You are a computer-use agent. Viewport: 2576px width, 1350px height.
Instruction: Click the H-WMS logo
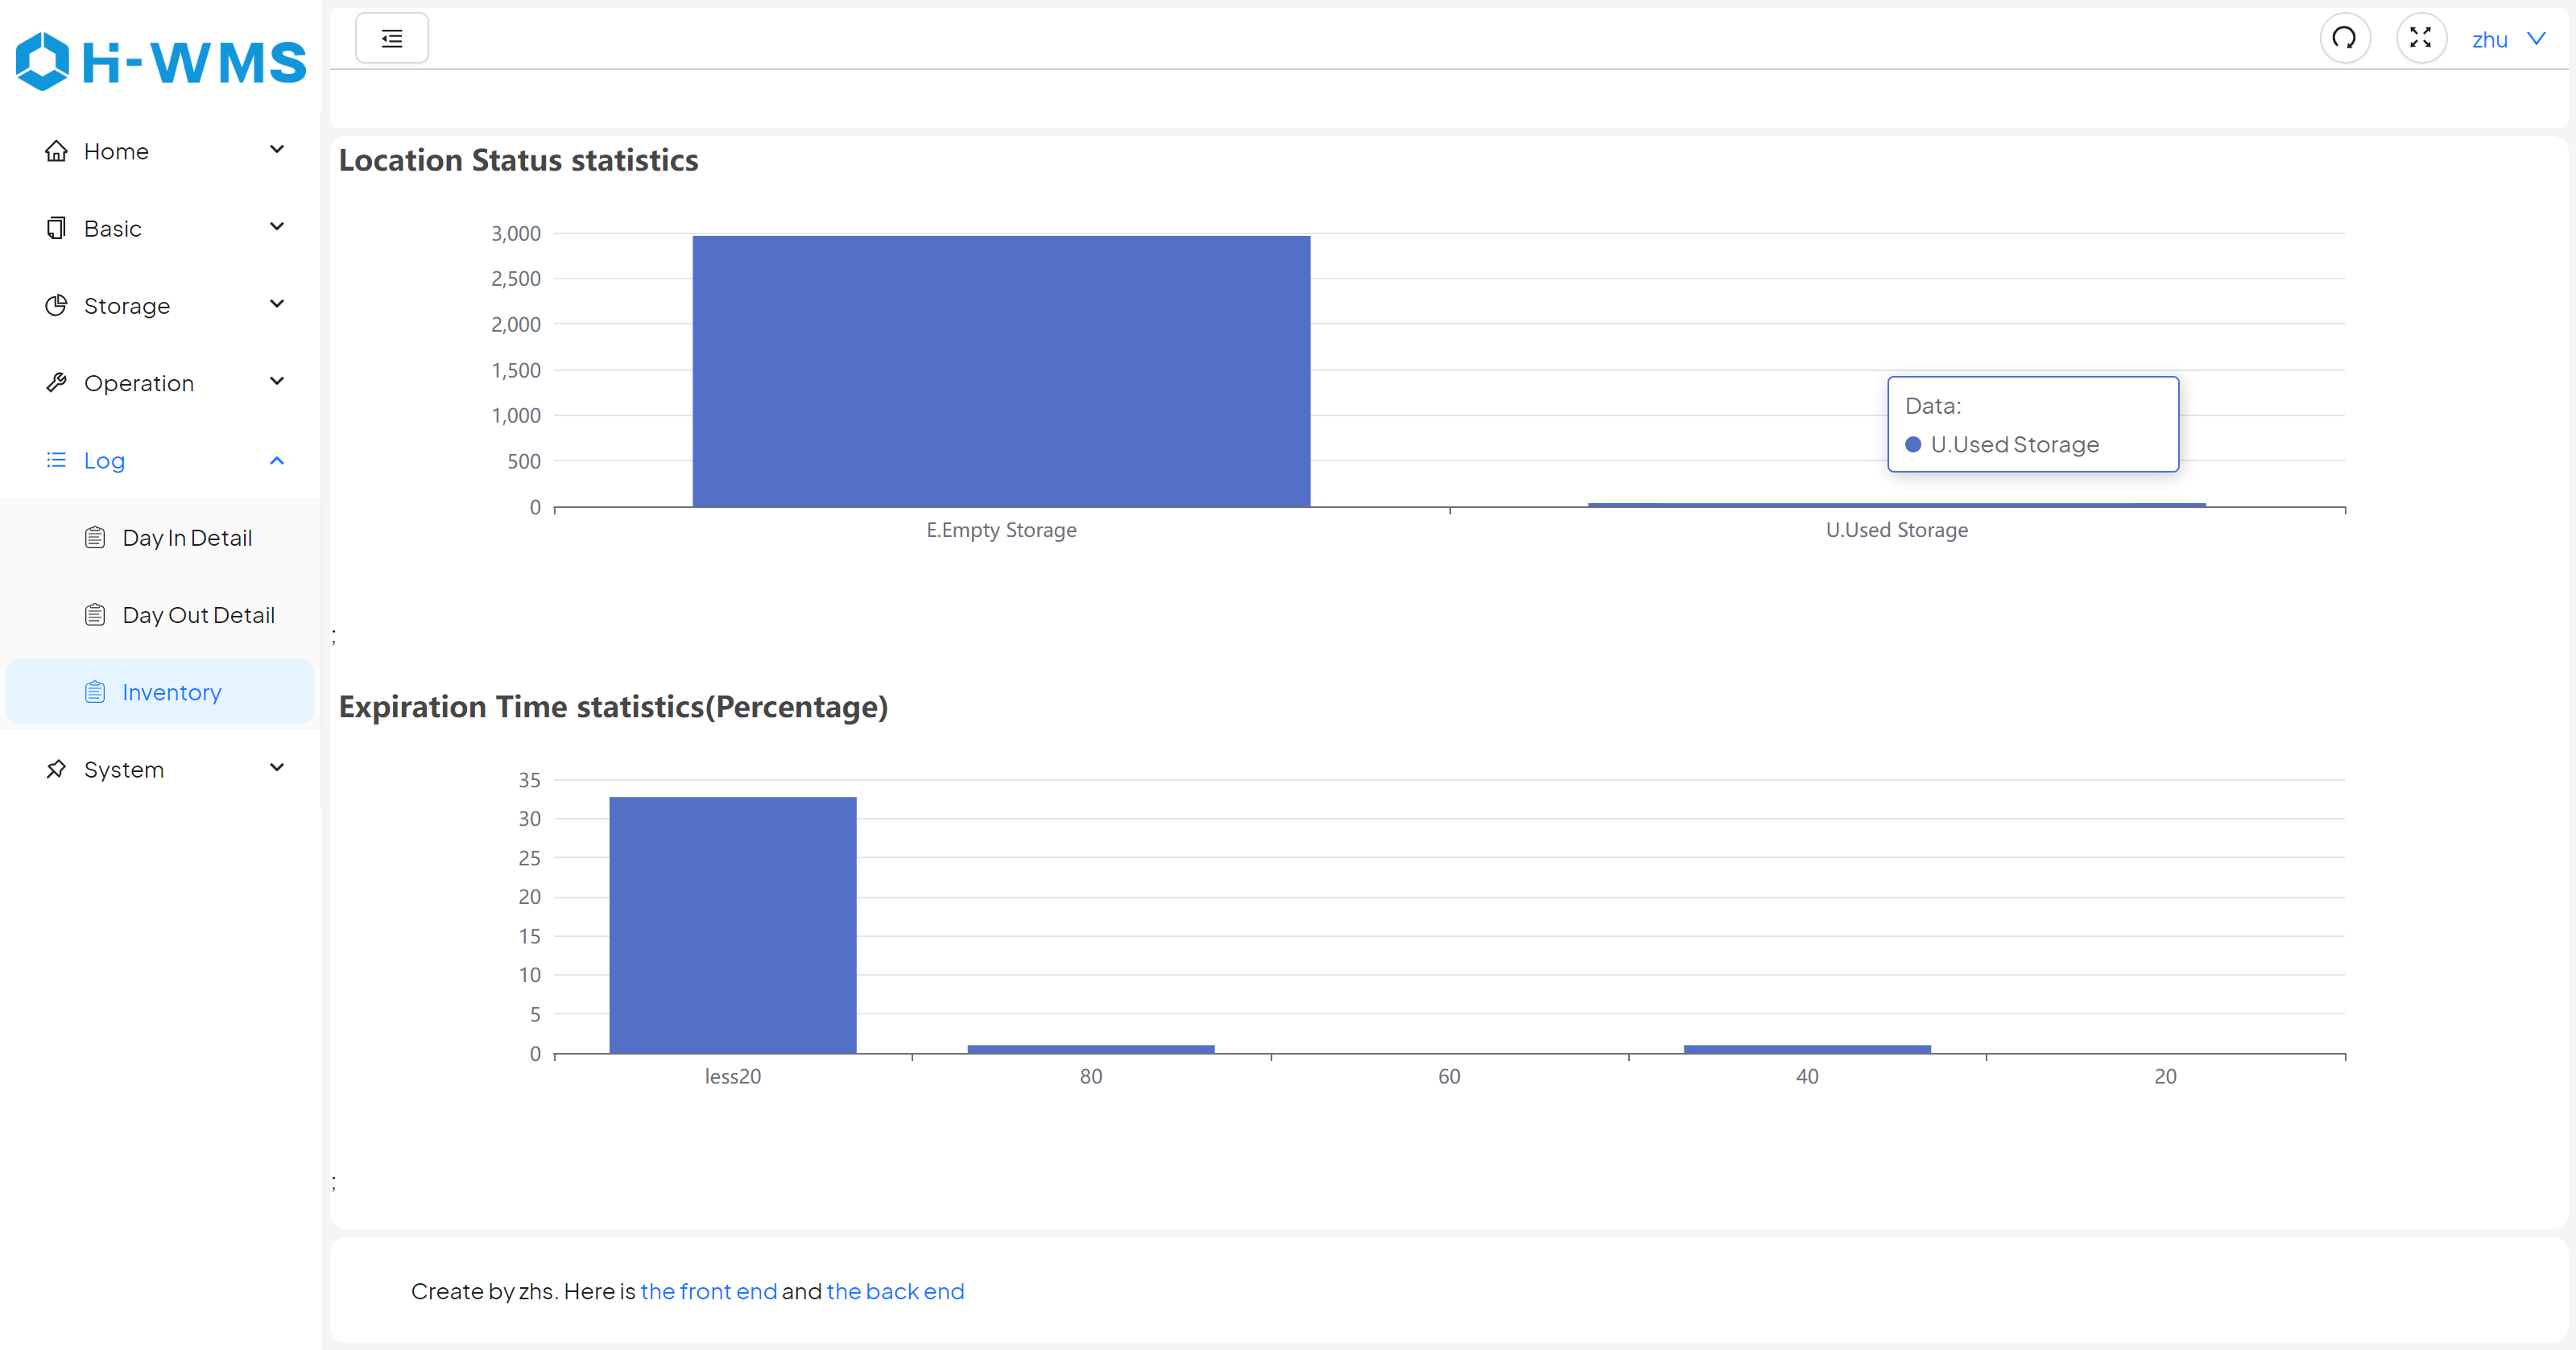[x=160, y=61]
